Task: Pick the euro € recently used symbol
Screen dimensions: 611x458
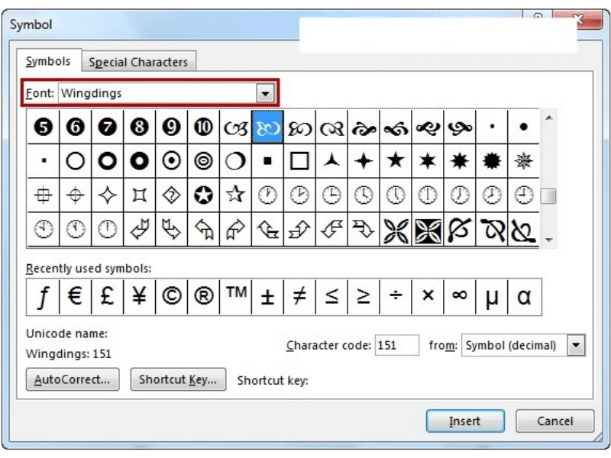Action: click(75, 297)
